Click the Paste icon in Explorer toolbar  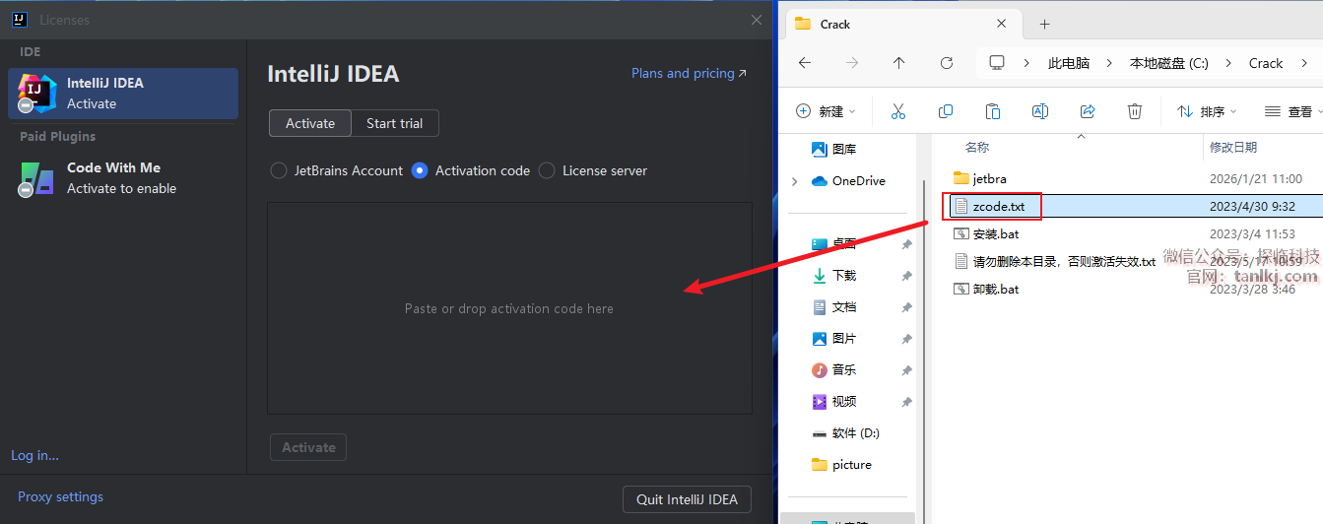click(993, 111)
